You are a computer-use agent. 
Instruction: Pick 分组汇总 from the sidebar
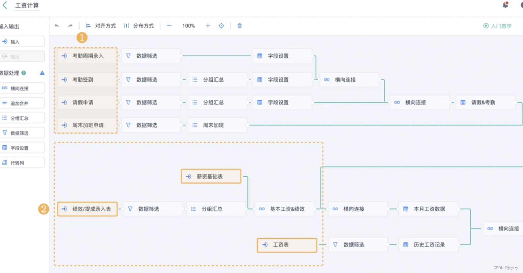[x=22, y=118]
